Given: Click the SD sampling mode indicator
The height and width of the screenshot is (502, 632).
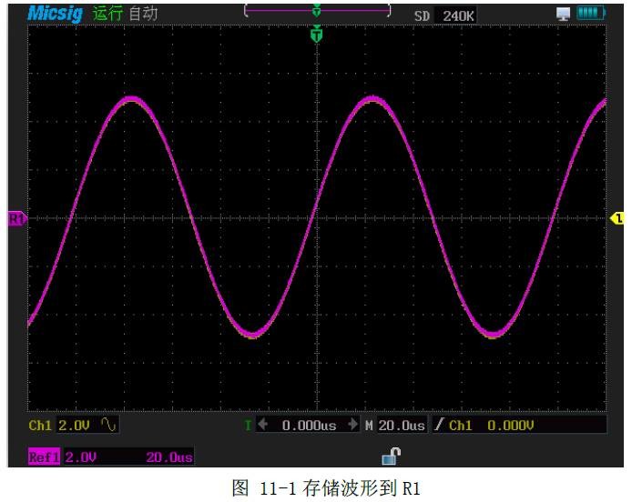Looking at the screenshot, I should pos(422,15).
